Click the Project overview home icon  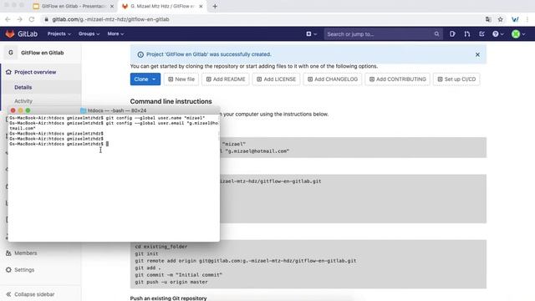(8, 72)
